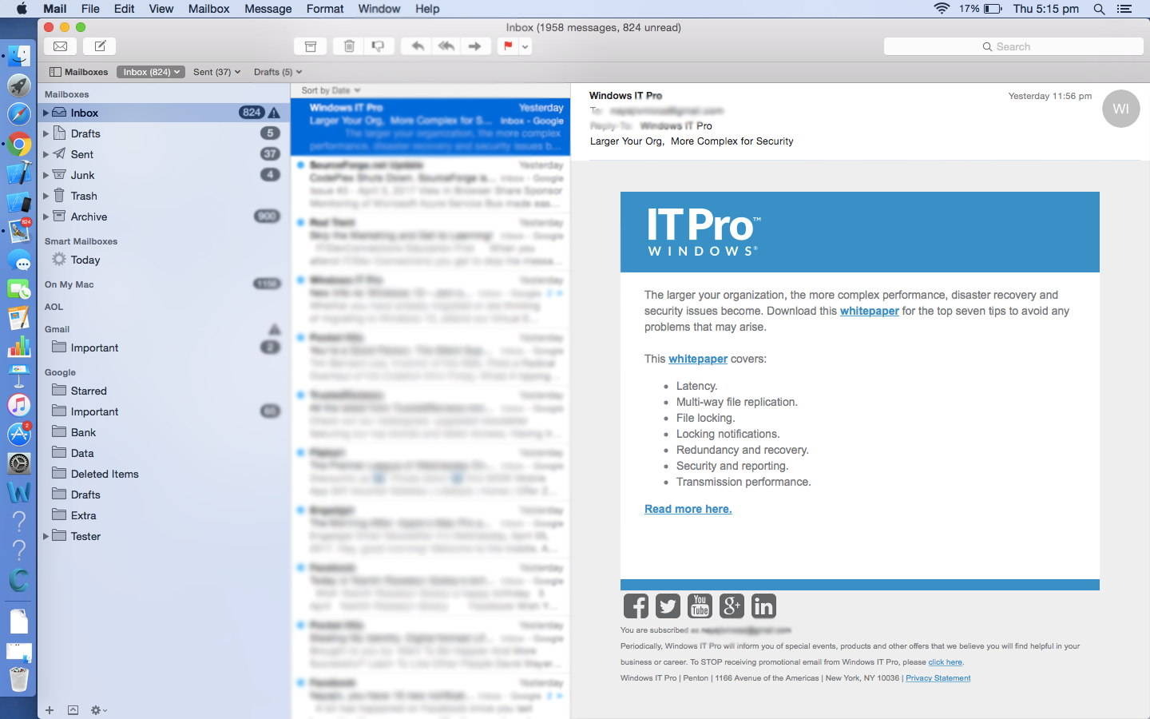Select the Archive mailbox

tap(163, 216)
